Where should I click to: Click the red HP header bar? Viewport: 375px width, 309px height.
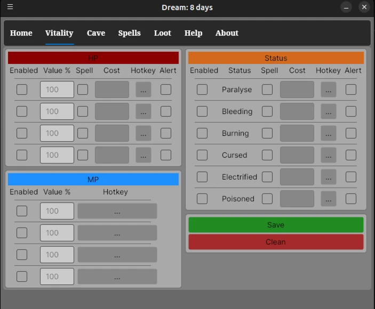(x=93, y=58)
